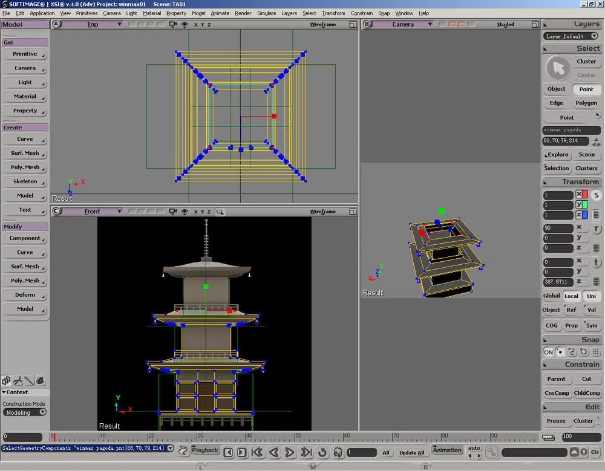Viewport: 605px width, 471px height.
Task: Open the Wireframe display menu in Top viewport
Action: click(x=322, y=24)
